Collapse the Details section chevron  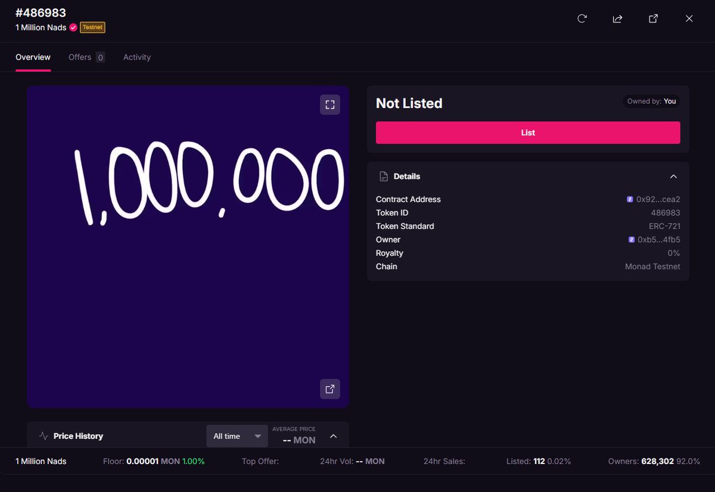coord(673,177)
